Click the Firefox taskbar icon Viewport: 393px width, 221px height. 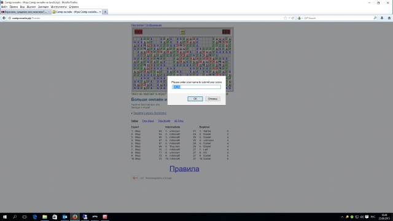pyautogui.click(x=75, y=217)
